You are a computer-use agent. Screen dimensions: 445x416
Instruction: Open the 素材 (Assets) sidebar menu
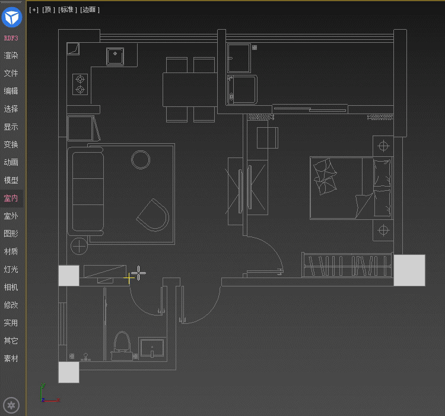(x=11, y=358)
